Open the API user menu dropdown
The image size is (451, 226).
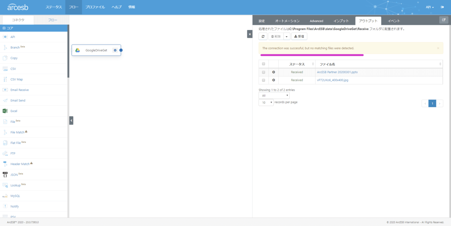pyautogui.click(x=430, y=7)
